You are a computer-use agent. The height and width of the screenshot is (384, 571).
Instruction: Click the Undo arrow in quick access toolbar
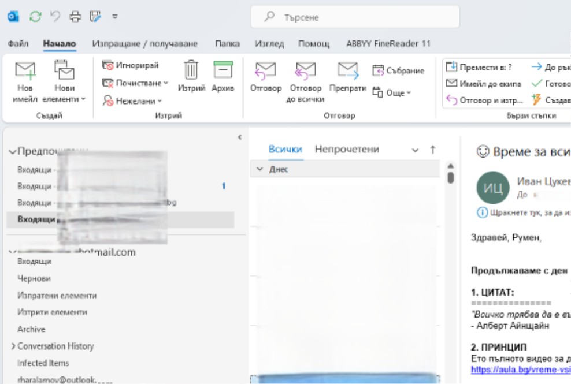coord(55,16)
